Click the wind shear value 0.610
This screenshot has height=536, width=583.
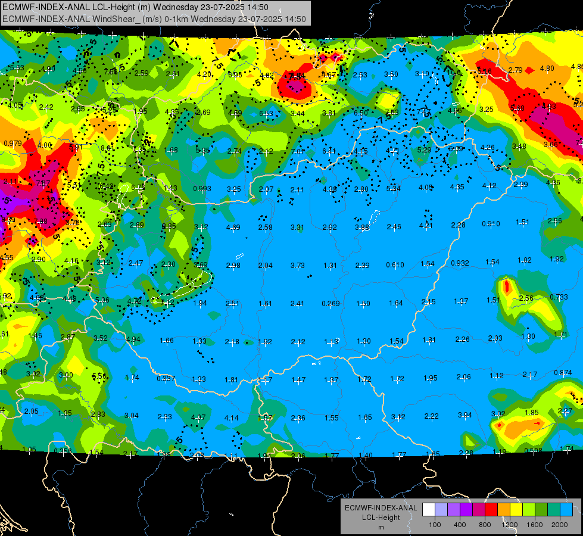pyautogui.click(x=395, y=265)
